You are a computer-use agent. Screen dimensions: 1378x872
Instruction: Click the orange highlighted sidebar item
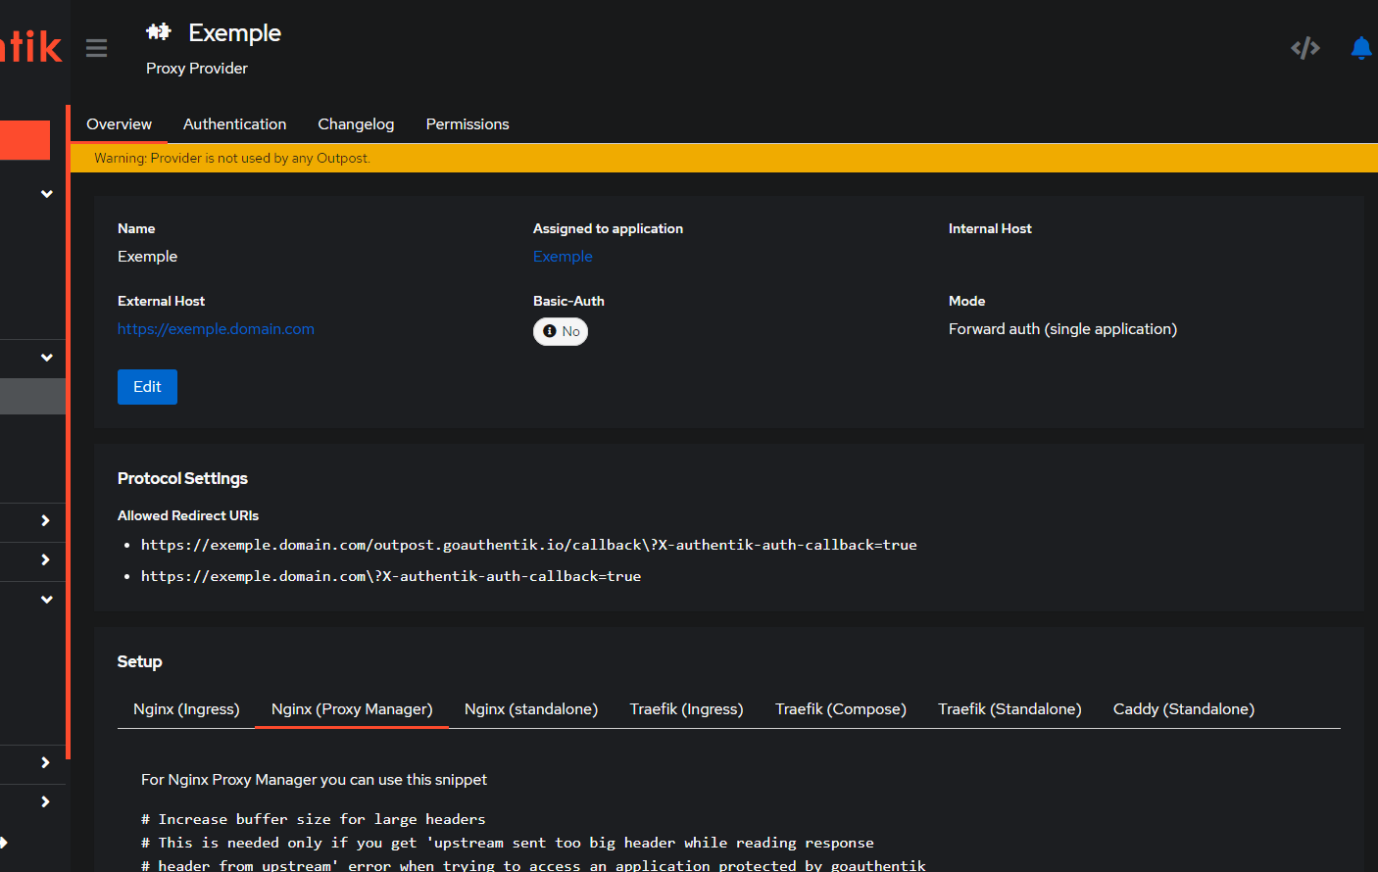coord(25,140)
